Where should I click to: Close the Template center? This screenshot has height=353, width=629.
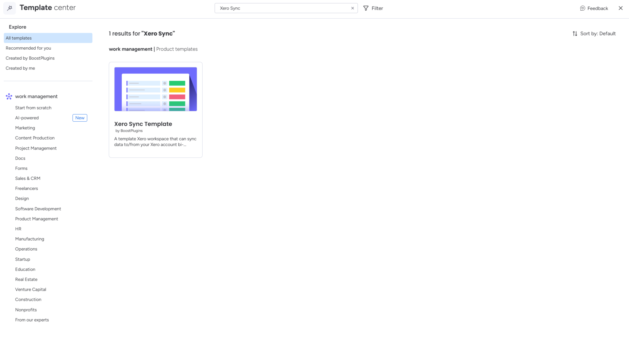point(620,8)
